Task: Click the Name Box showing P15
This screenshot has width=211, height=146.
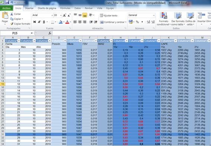Action: coord(17,33)
